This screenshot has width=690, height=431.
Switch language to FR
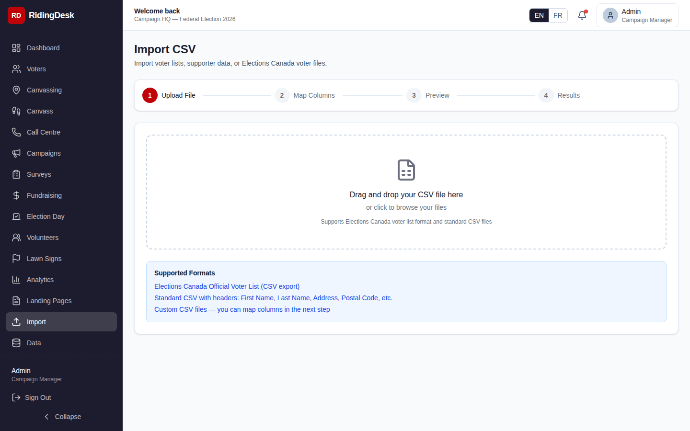tap(557, 15)
